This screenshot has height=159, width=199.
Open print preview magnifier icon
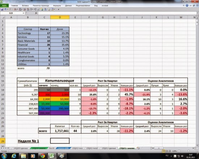[48, 9]
